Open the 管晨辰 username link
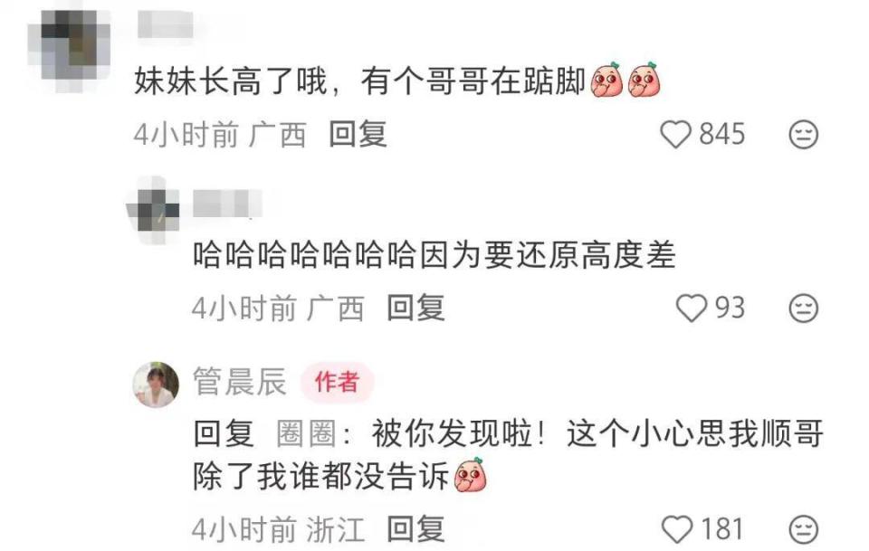The height and width of the screenshot is (551, 869). (239, 382)
